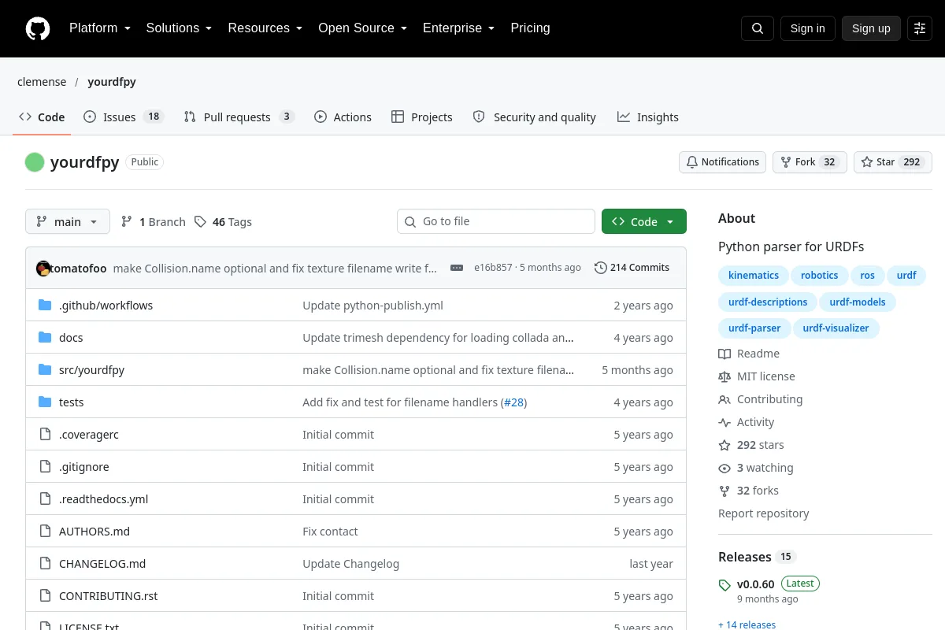Expand the Resources menu
Image resolution: width=945 pixels, height=630 pixels.
[x=265, y=28]
